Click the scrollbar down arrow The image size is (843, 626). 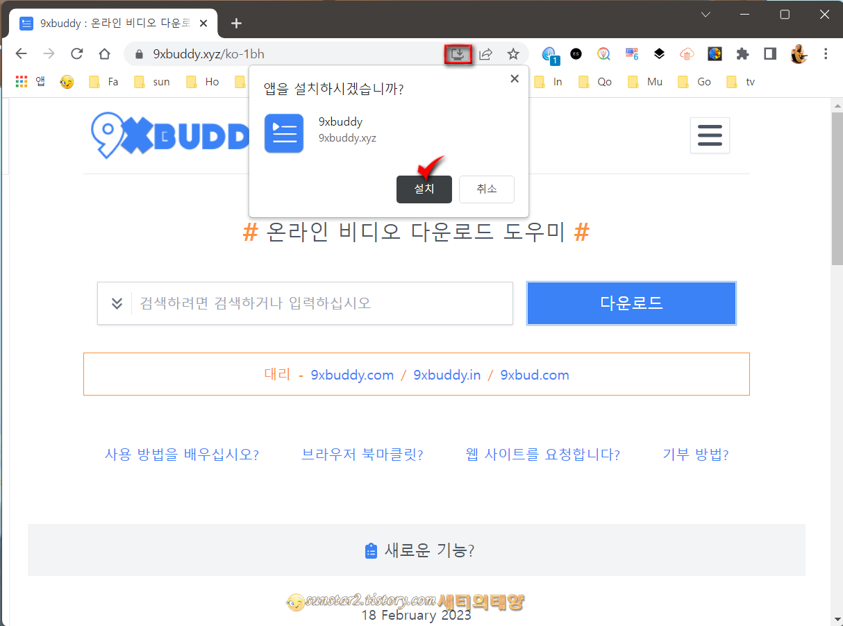point(837,619)
